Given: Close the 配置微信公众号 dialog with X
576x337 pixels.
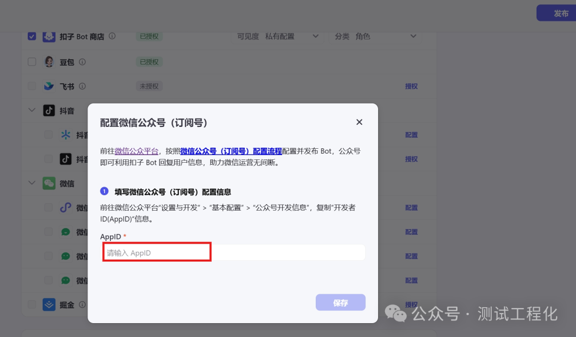Looking at the screenshot, I should (359, 122).
